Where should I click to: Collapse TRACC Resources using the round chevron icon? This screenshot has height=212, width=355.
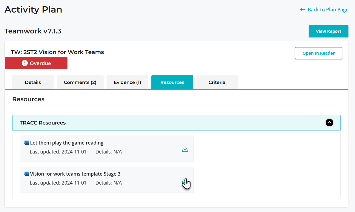click(329, 123)
